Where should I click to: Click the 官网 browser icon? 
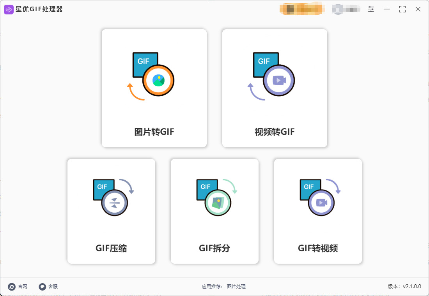[x=12, y=286]
